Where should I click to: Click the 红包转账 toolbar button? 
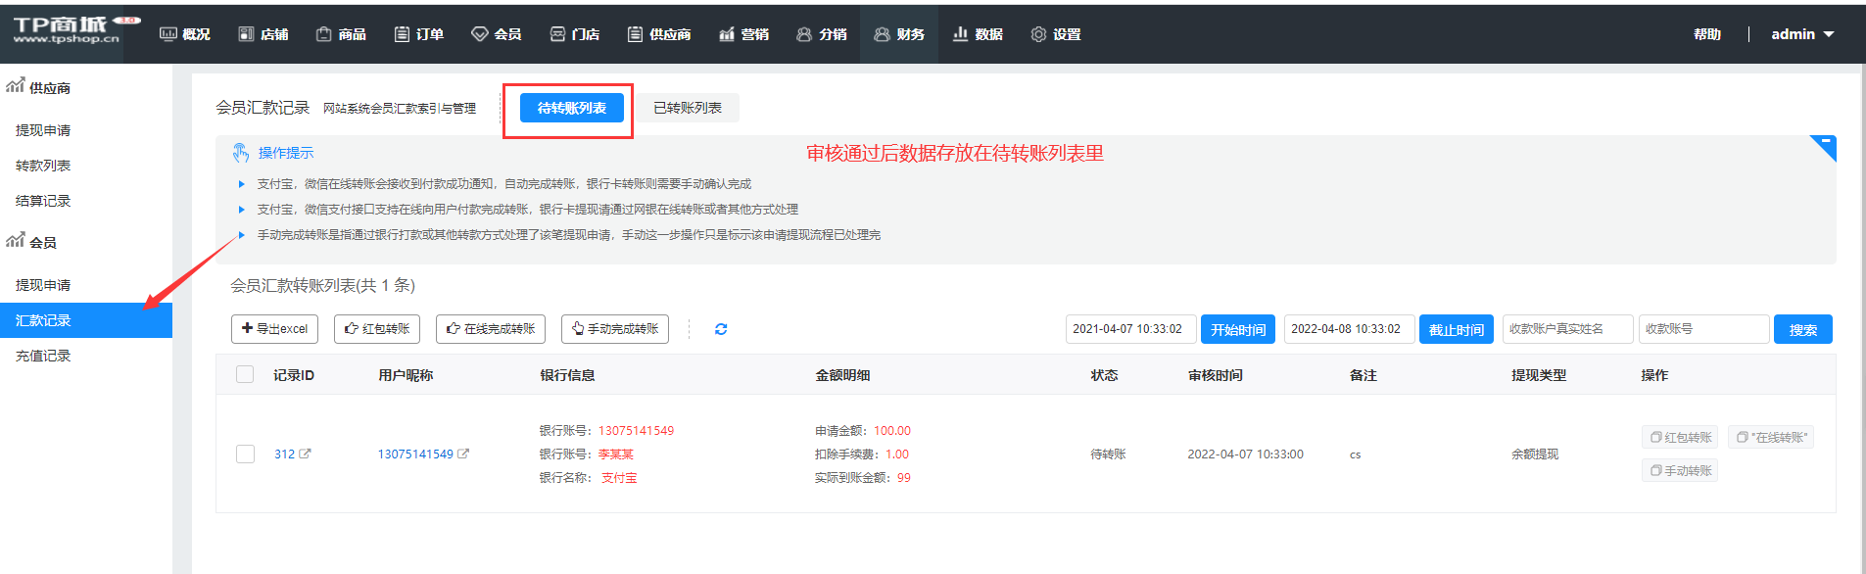click(x=377, y=329)
